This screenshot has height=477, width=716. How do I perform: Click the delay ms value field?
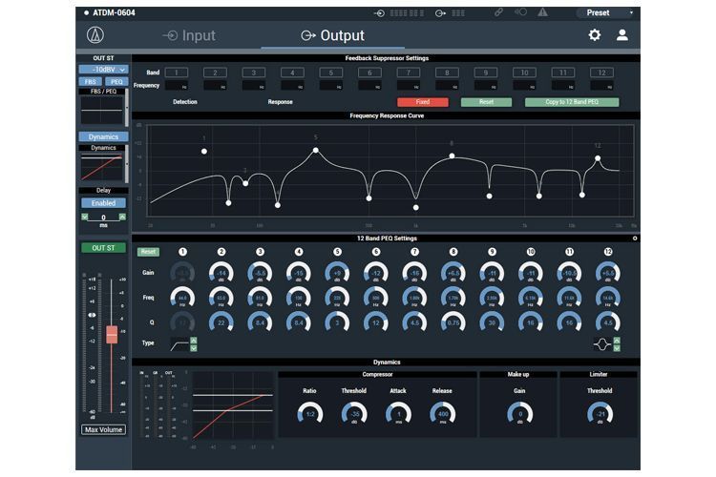[103, 218]
